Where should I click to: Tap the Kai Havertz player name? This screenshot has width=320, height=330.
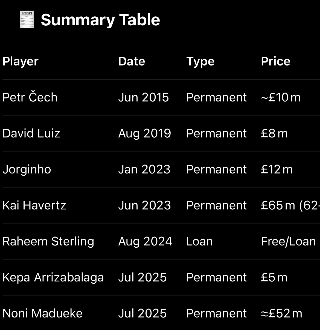point(34,205)
